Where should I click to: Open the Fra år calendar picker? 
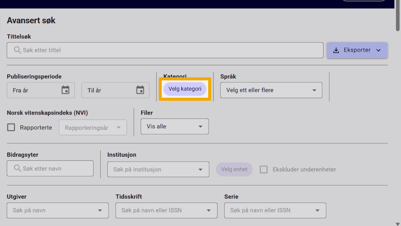pyautogui.click(x=65, y=90)
